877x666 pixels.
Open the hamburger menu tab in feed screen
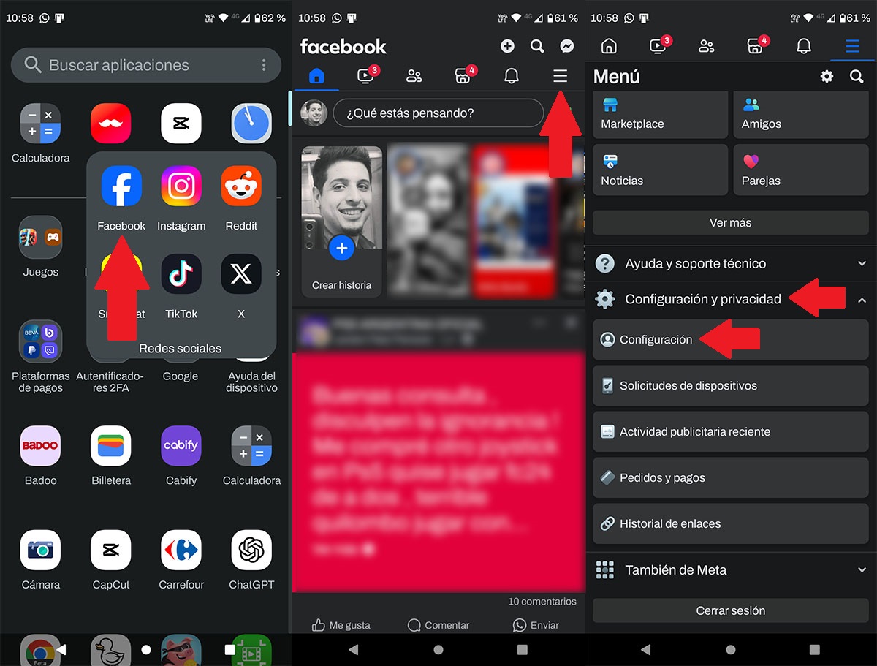pos(560,75)
